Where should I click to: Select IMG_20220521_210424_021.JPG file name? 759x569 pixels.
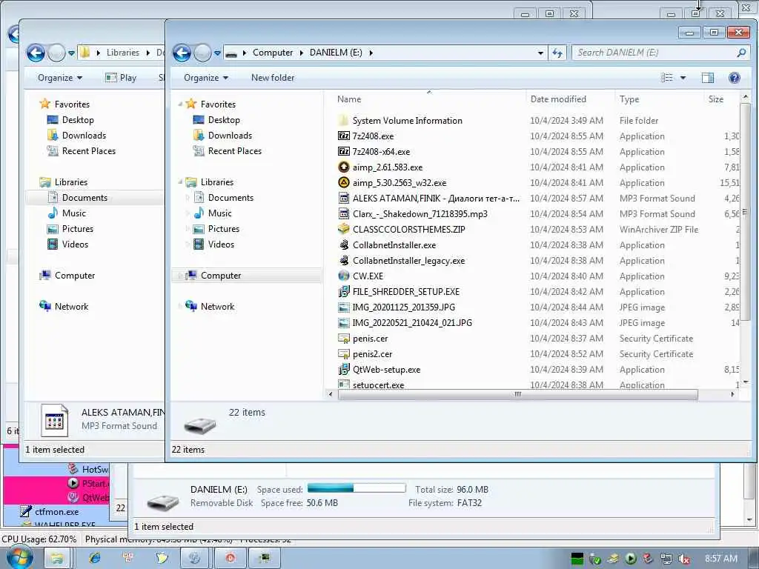tap(412, 322)
